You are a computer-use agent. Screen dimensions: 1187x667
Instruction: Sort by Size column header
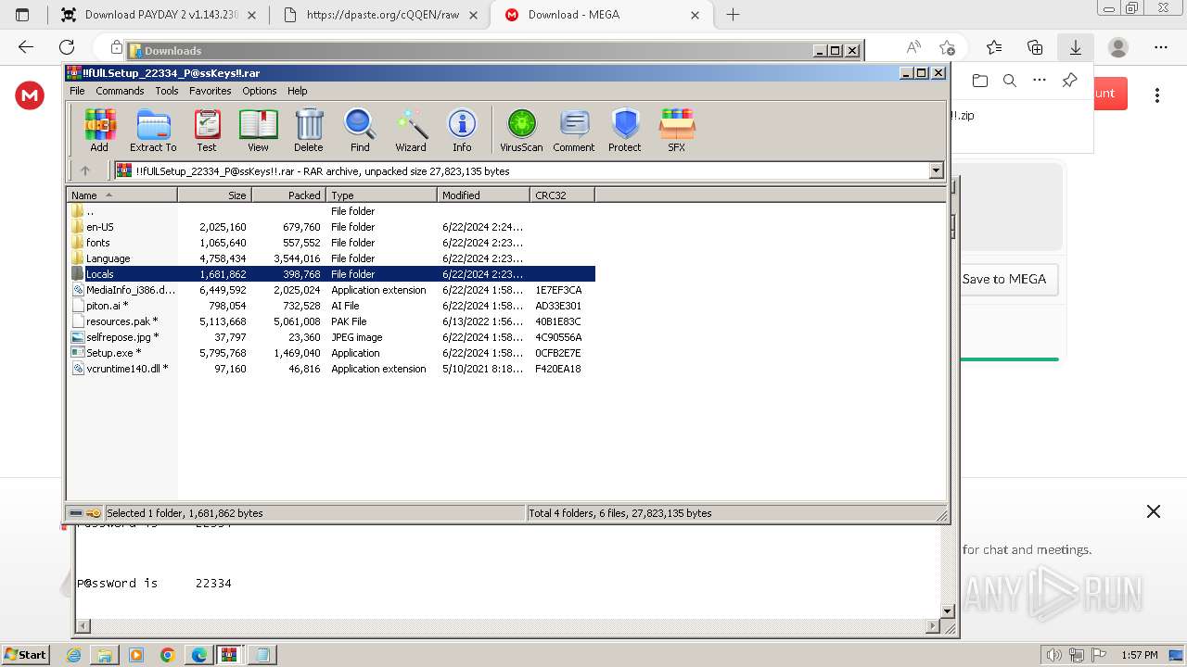pyautogui.click(x=214, y=195)
